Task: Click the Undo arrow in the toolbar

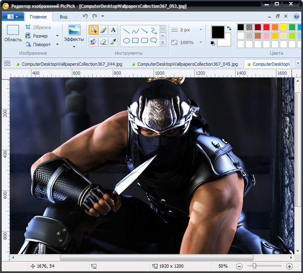Action: 85,16
